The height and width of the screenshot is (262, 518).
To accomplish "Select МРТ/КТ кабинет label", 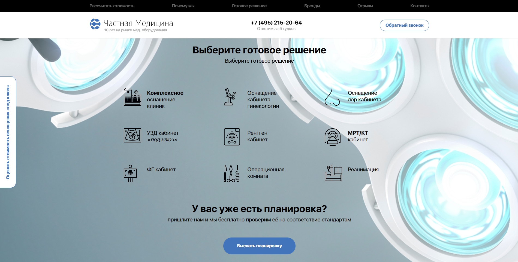I will click(x=358, y=136).
